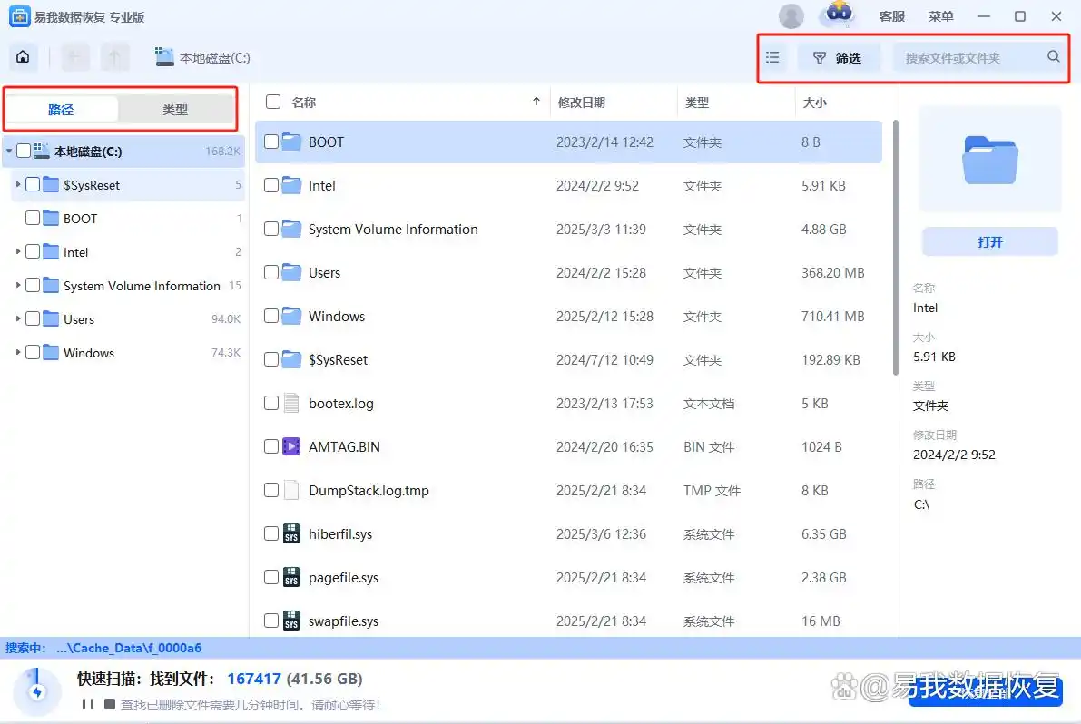
Task: Expand the $SysReset tree node
Action: (x=18, y=184)
